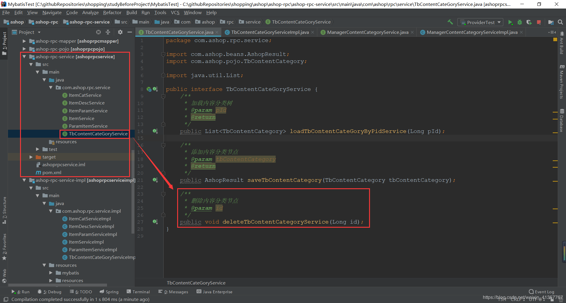This screenshot has height=303, width=566.
Task: Open the Debug tool window button
Action: (x=49, y=292)
